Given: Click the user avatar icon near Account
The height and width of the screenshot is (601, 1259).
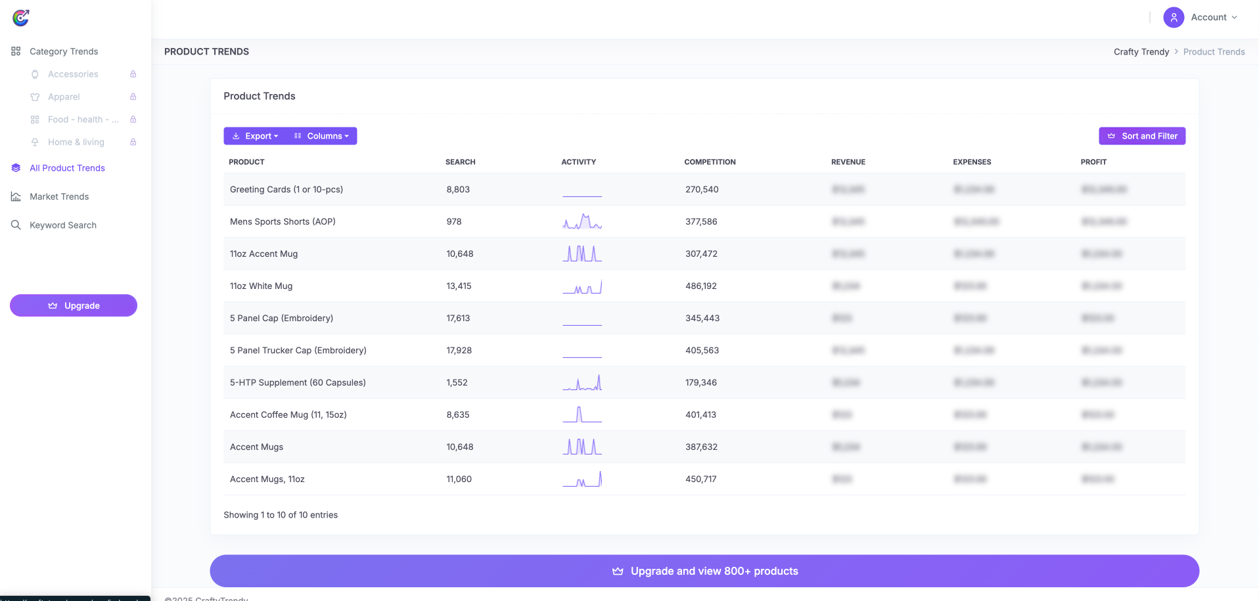Looking at the screenshot, I should 1173,17.
